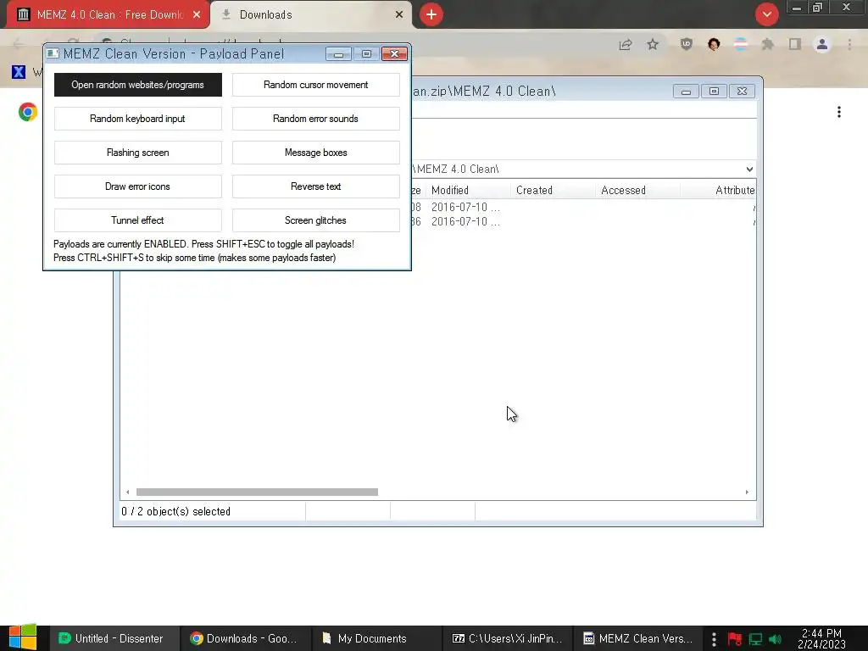Open the browser three-dot menu
The image size is (868, 651).
pos(849,44)
